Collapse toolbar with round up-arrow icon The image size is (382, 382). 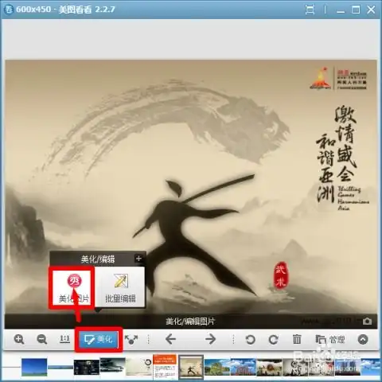(363, 339)
